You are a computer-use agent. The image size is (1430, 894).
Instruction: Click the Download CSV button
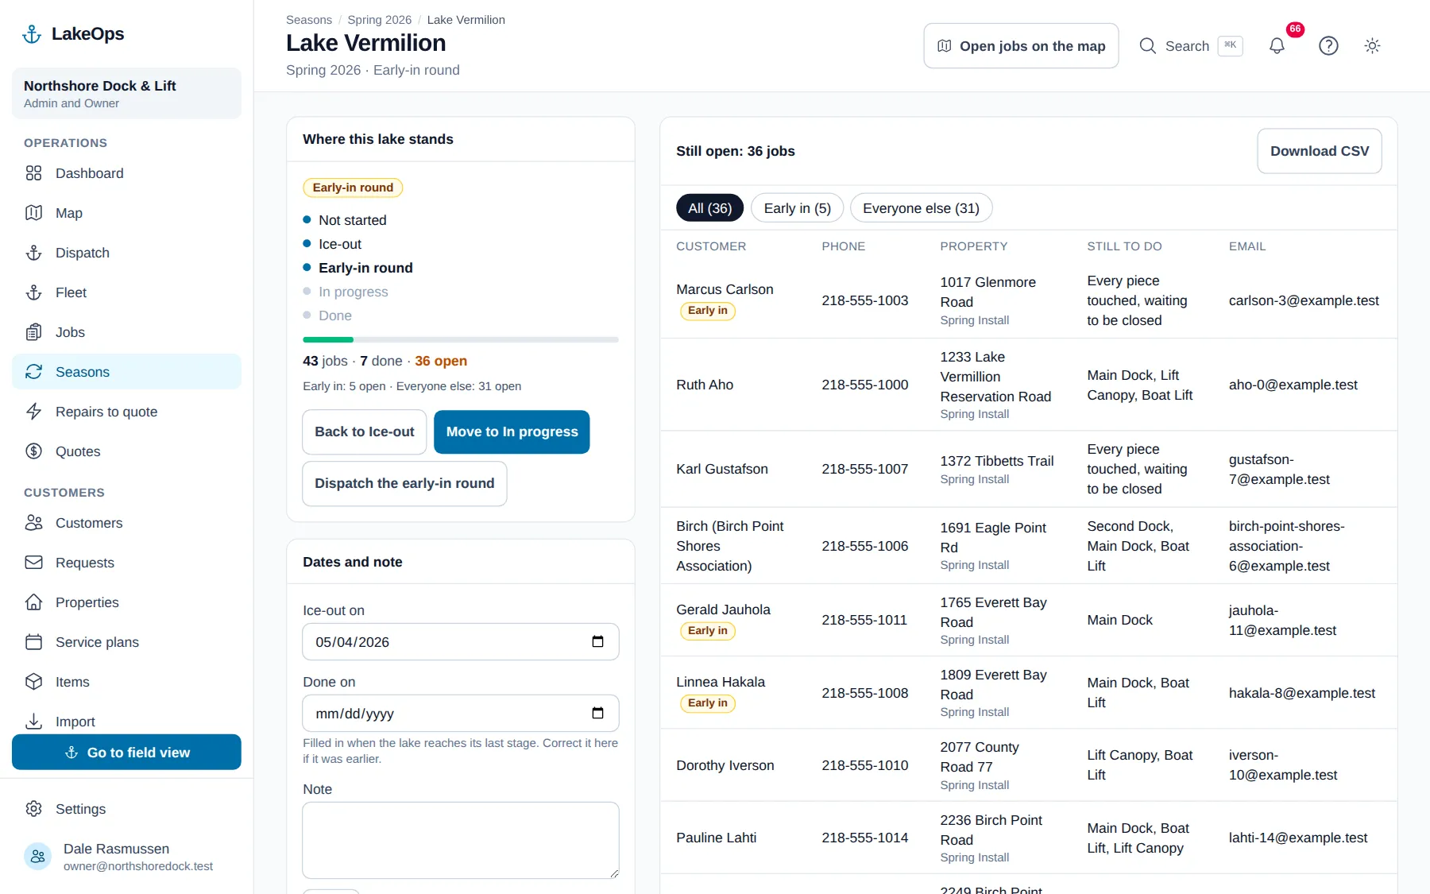point(1319,151)
